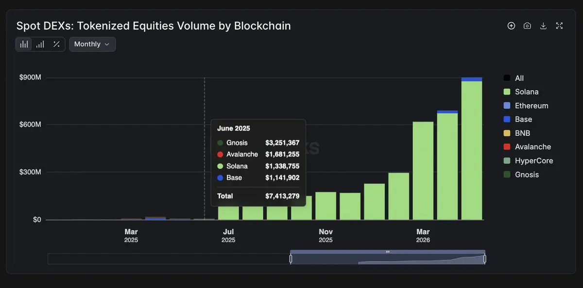Viewport: 583px width, 288px height.
Task: Click Avalanche red legend swatch
Action: 507,147
